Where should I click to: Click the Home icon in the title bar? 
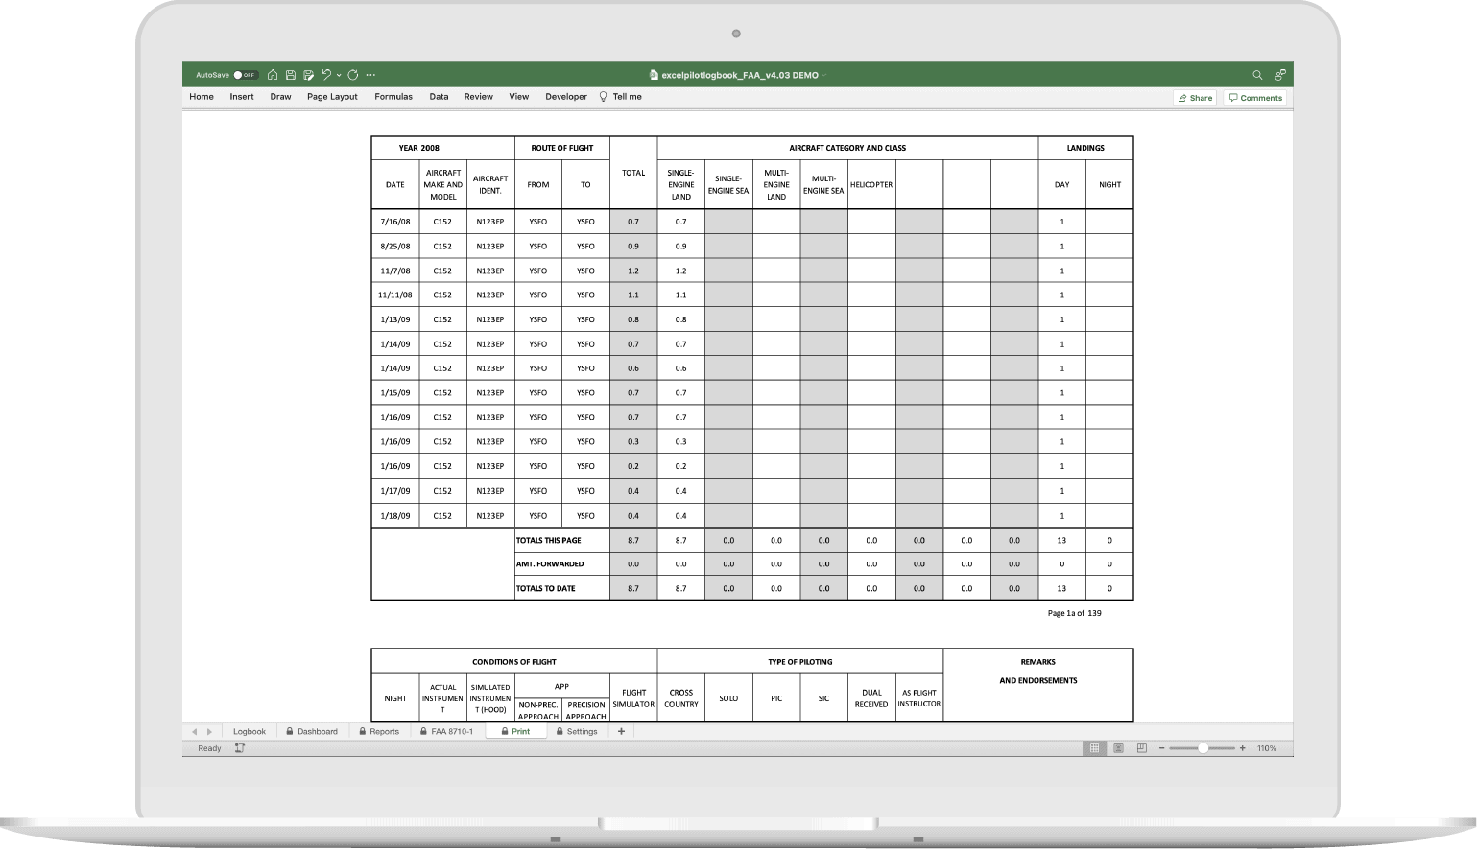point(273,75)
